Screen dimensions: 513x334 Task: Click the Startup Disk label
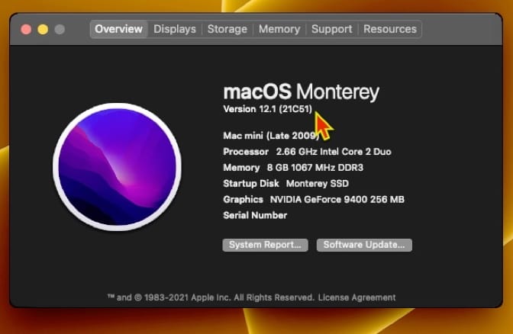pyautogui.click(x=251, y=184)
